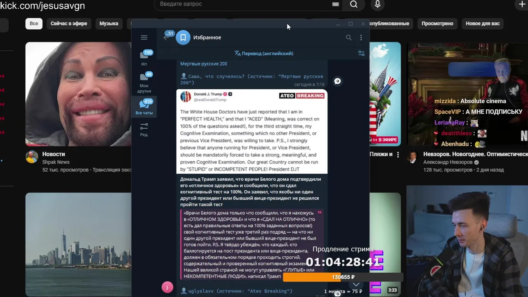Click the 128 тыс. просмотров text
This screenshot has width=528, height=297.
coord(448,170)
